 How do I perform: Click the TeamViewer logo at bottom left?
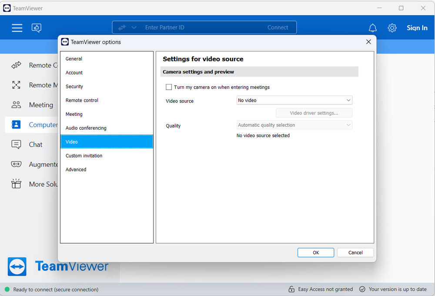(x=17, y=266)
